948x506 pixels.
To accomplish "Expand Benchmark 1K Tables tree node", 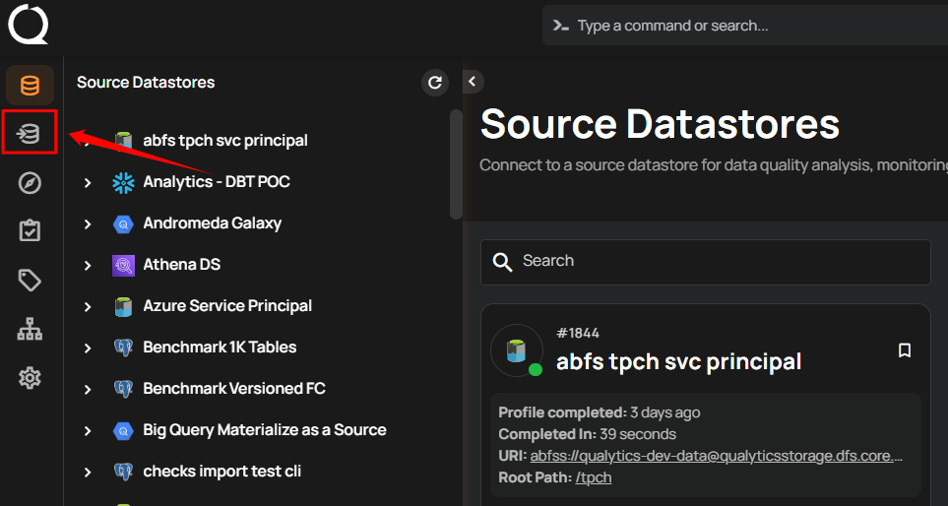I will tap(88, 348).
